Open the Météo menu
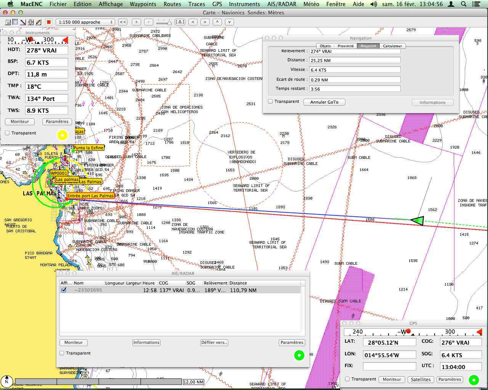 (311, 4)
